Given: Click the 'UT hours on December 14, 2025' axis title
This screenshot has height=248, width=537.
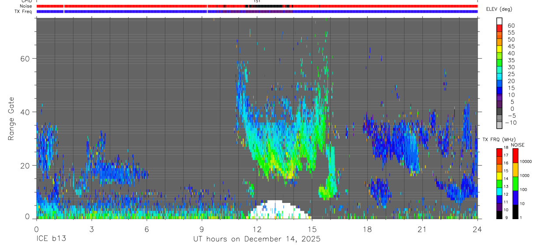Looking at the screenshot, I should click(257, 239).
